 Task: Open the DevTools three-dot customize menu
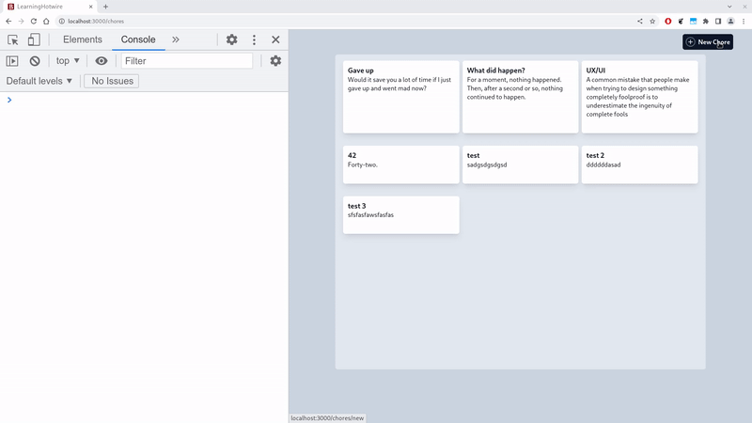[254, 39]
